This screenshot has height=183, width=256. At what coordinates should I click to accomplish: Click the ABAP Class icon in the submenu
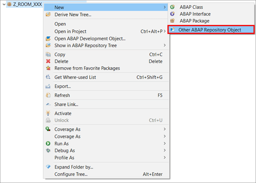pyautogui.click(x=173, y=7)
